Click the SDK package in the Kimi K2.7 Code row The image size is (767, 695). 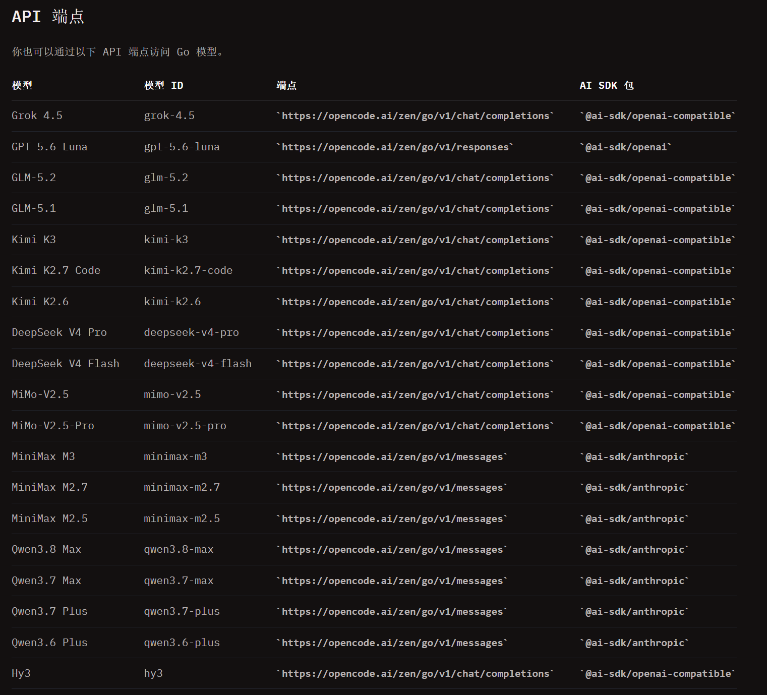pos(658,270)
